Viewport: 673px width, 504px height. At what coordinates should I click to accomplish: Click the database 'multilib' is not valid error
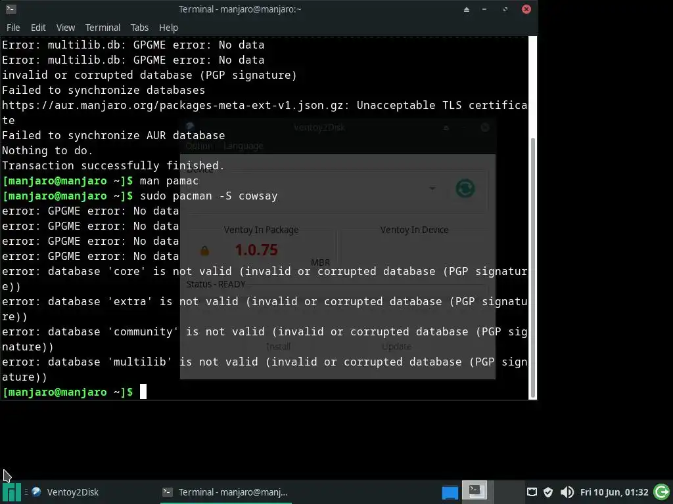(264, 369)
